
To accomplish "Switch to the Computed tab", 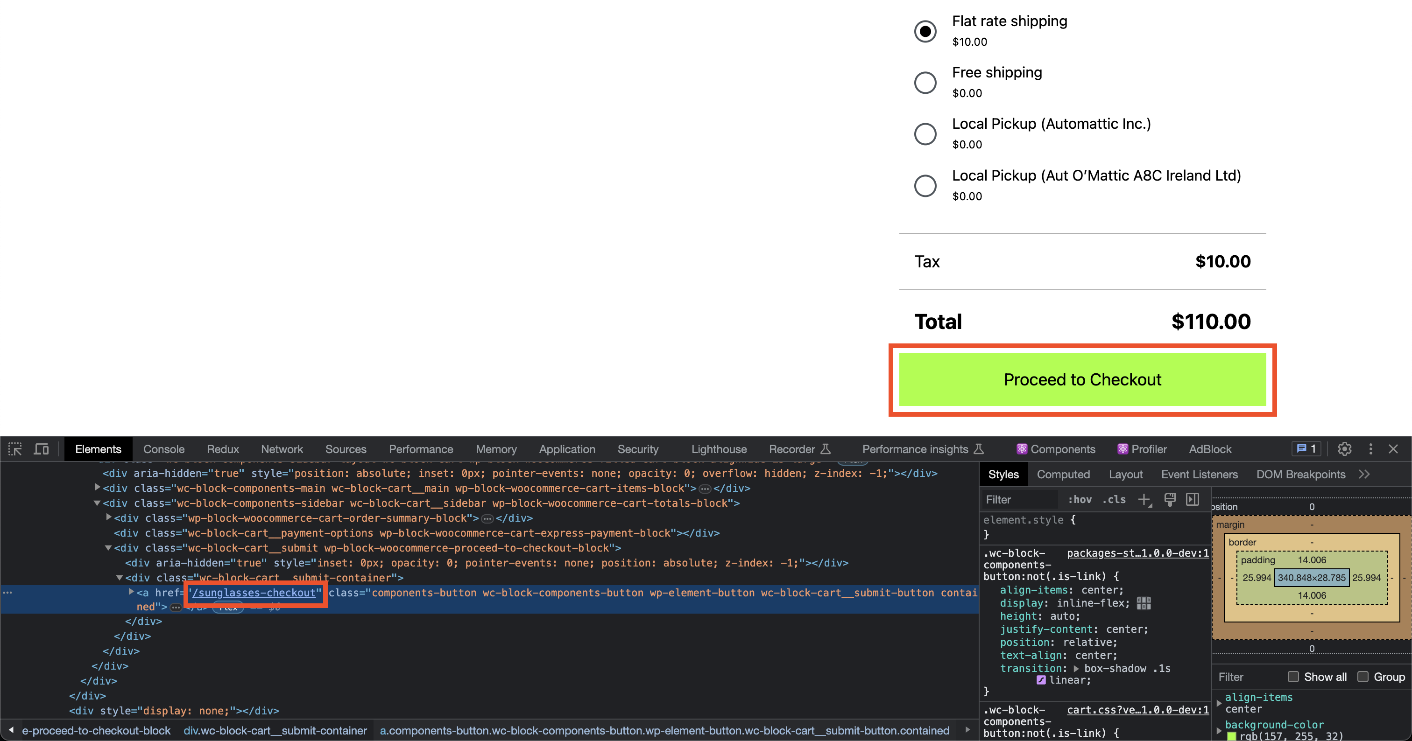I will pyautogui.click(x=1063, y=474).
